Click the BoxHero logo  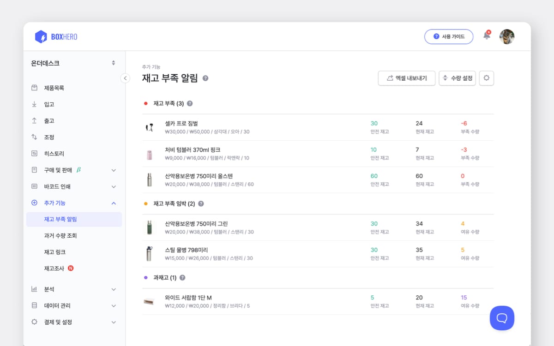56,36
